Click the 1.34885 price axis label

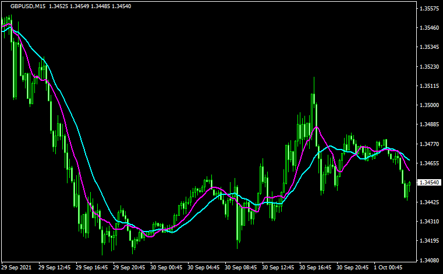[x=430, y=124]
